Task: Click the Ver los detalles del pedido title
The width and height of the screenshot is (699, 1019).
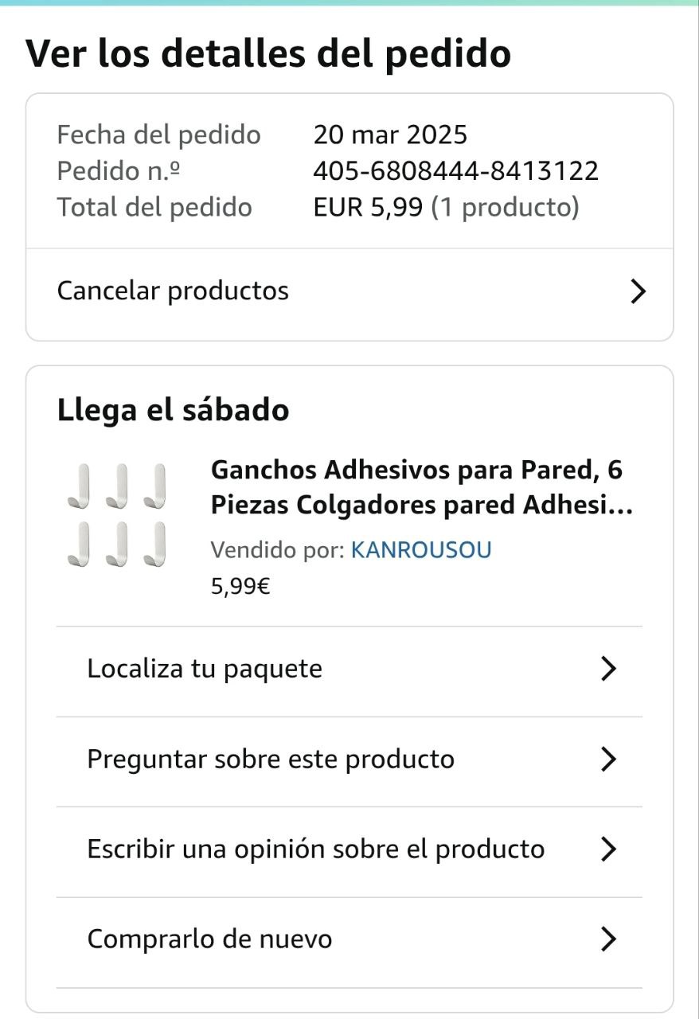Action: point(268,53)
